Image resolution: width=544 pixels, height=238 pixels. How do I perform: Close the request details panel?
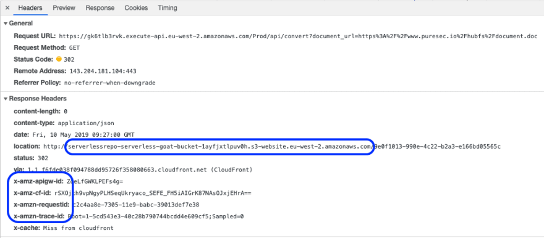(x=7, y=7)
